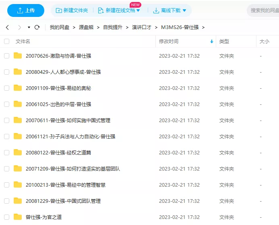Select checkbox for 20061025-出色的中层-曾仕强

click(6, 104)
